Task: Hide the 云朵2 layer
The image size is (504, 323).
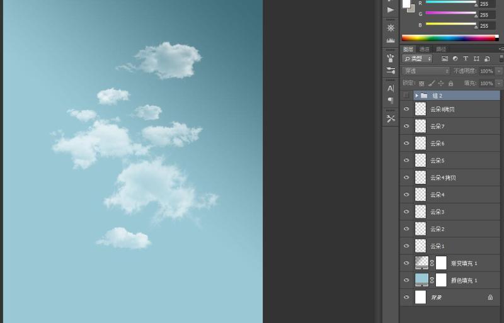Action: click(x=406, y=229)
